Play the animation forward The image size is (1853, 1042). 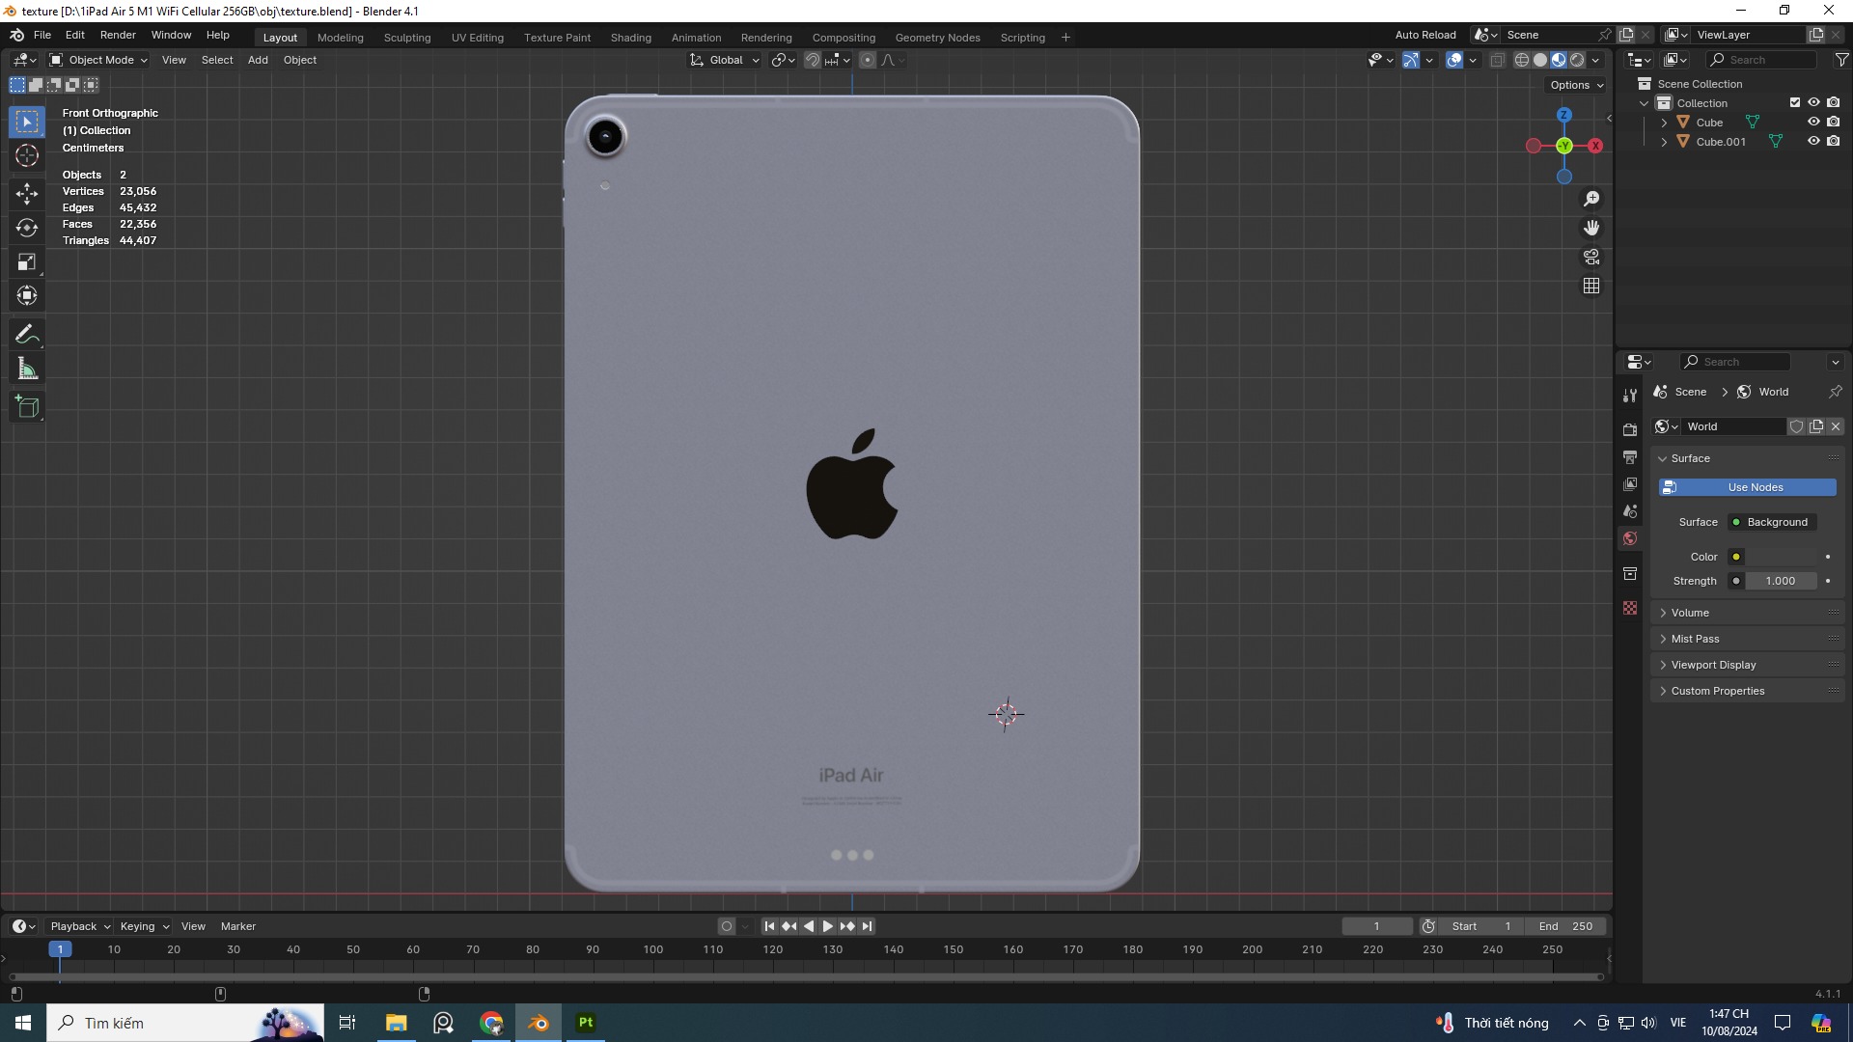(827, 926)
